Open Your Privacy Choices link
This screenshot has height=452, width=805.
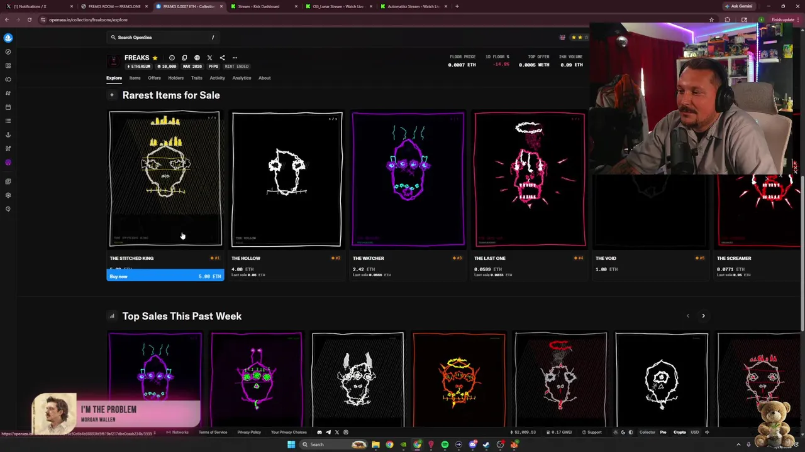[289, 432]
